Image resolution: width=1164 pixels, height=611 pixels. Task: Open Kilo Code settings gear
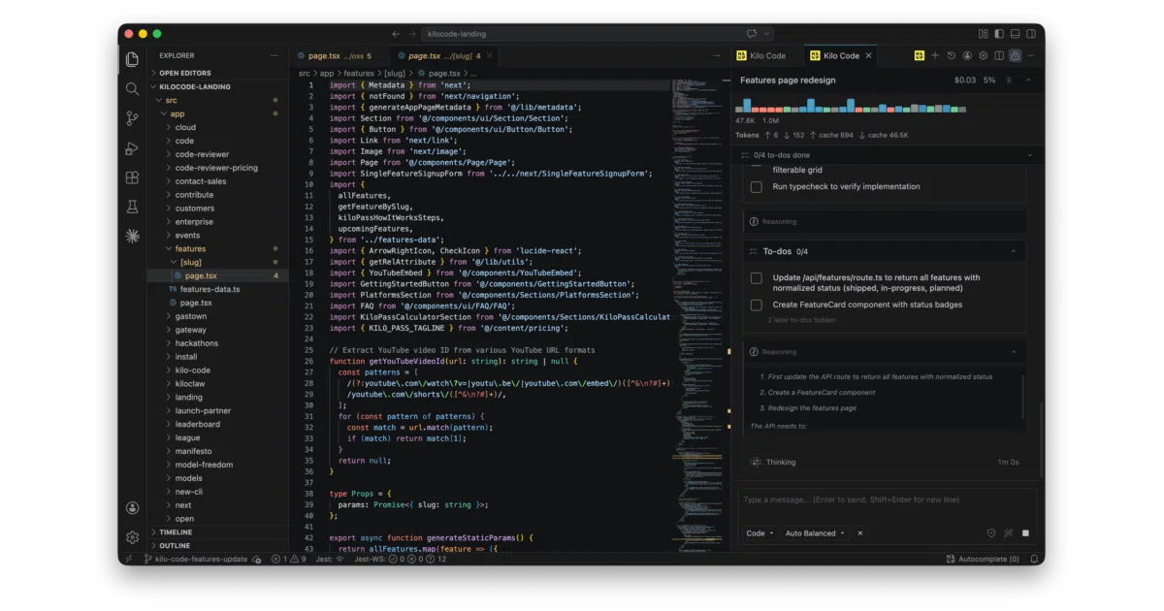pyautogui.click(x=983, y=55)
